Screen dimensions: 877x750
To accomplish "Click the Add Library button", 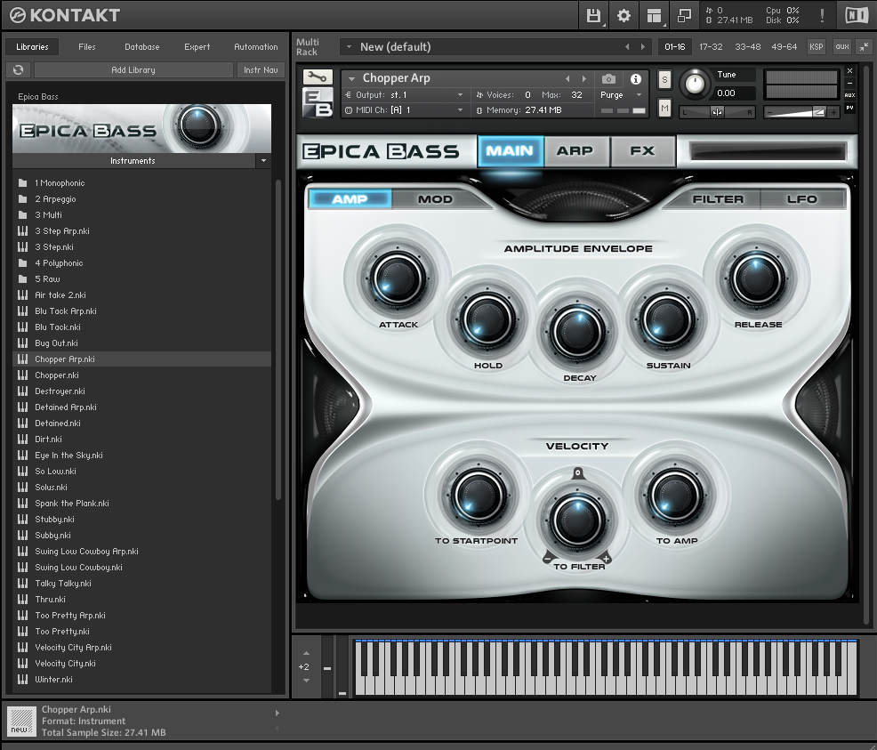I will pyautogui.click(x=133, y=70).
